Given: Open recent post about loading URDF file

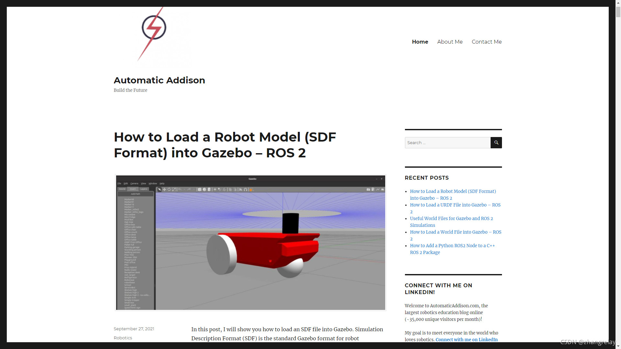Looking at the screenshot, I should (455, 205).
